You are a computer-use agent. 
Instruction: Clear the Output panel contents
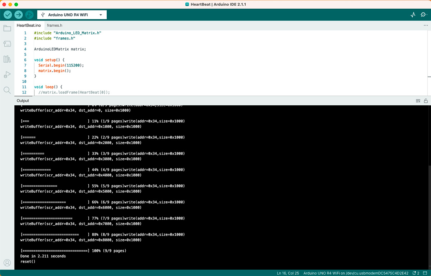tap(418, 101)
